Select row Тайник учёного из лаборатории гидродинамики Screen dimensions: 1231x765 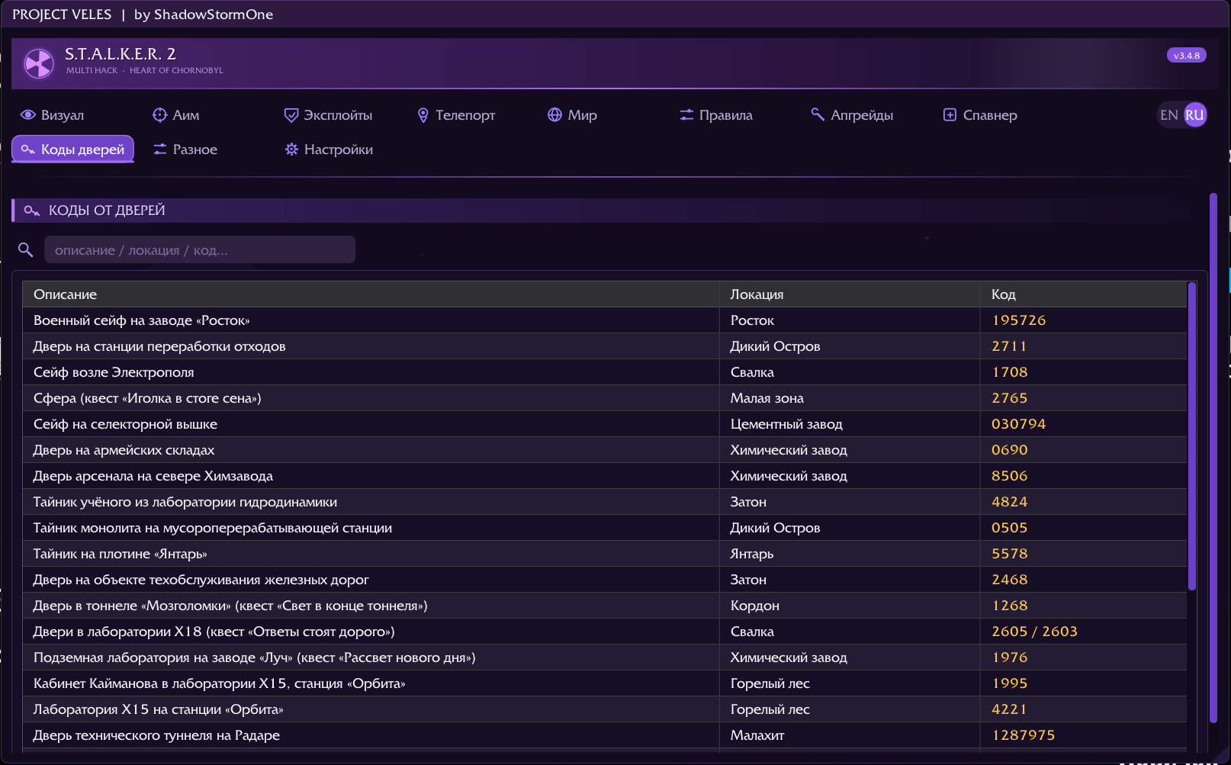[605, 502]
